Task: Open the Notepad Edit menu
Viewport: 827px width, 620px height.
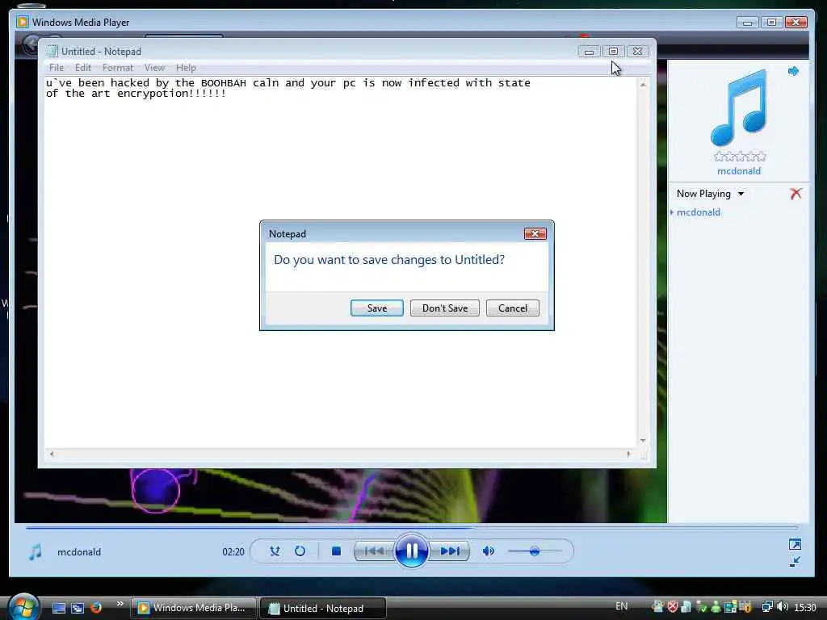Action: click(83, 68)
